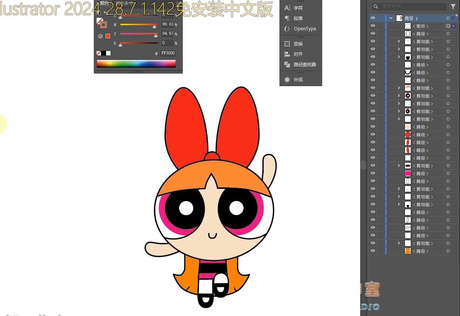This screenshot has width=460, height=316.
Task: Click the K (black) slider track
Action: coord(139,43)
